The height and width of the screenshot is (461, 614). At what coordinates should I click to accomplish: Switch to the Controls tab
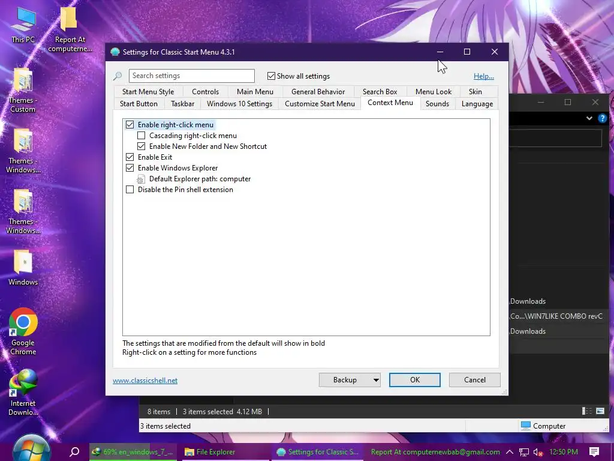pos(205,92)
